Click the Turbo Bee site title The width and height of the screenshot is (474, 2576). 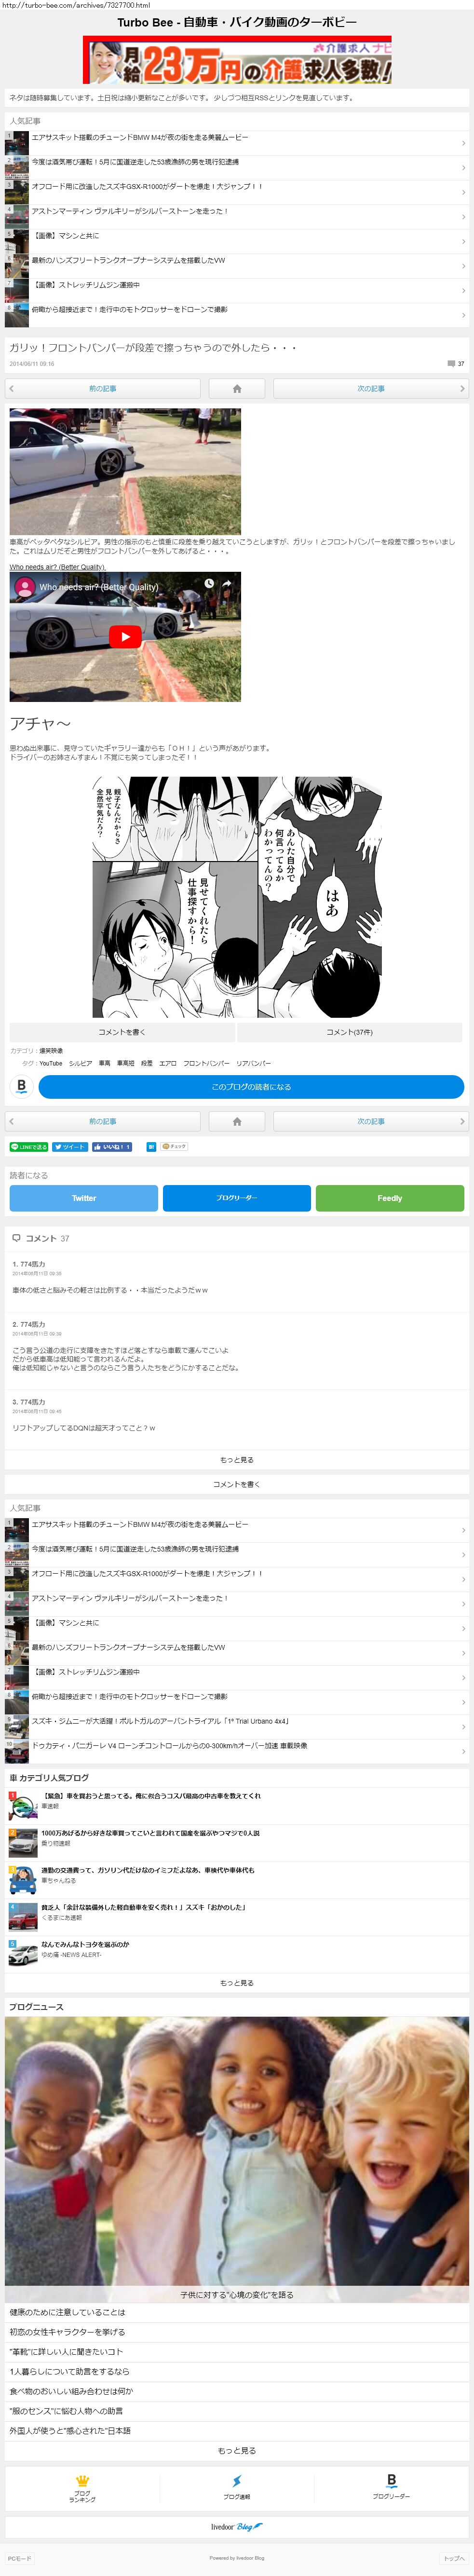pos(237,22)
